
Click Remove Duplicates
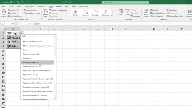[157, 13]
